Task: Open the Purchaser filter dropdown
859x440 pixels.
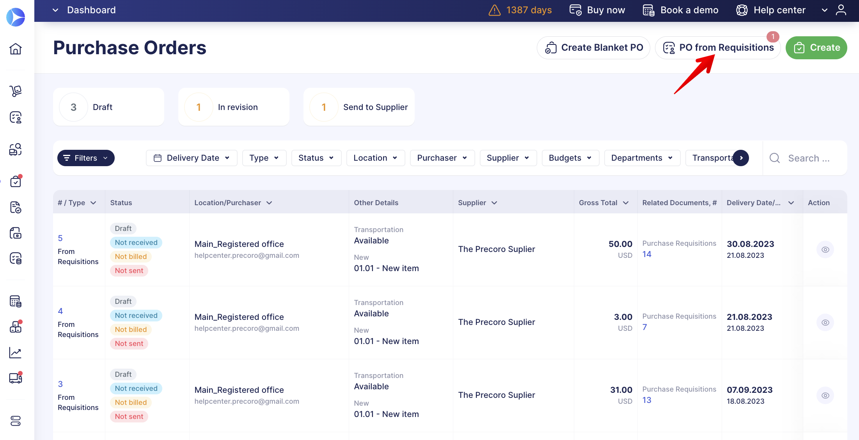Action: point(442,158)
